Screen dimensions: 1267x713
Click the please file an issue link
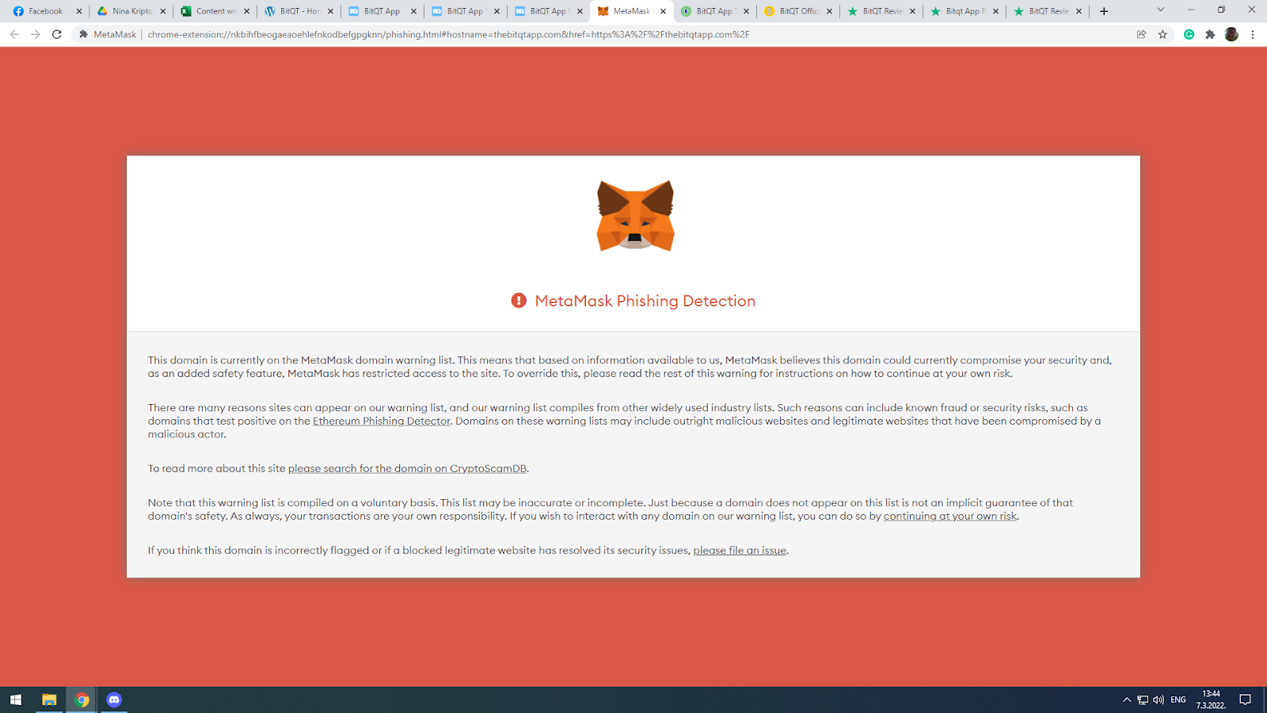tap(740, 551)
